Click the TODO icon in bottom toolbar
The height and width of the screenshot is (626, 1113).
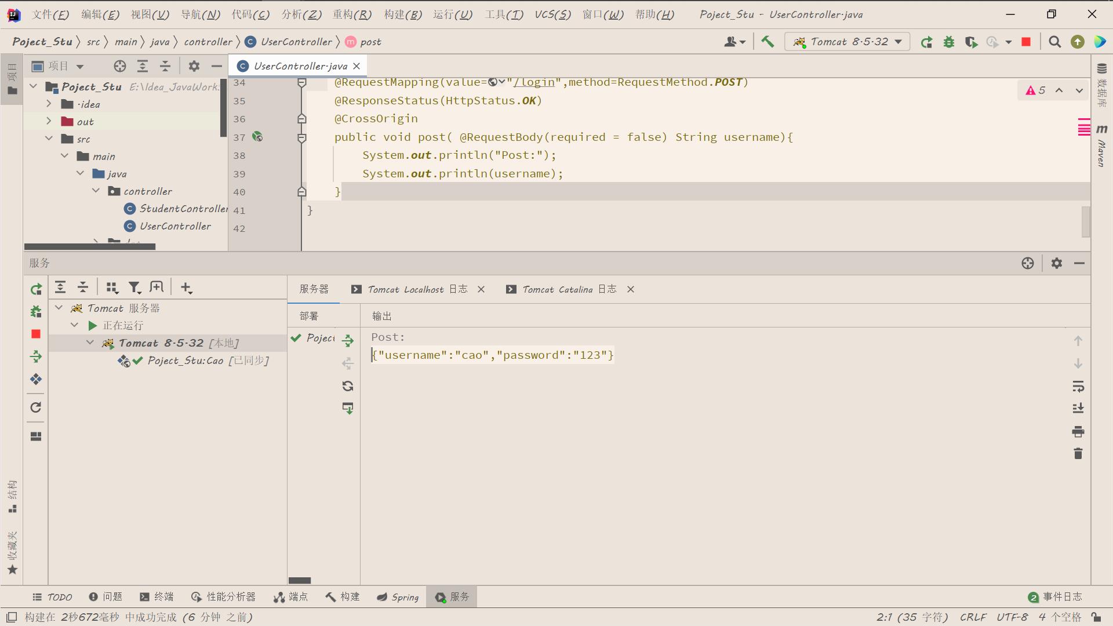(x=52, y=597)
